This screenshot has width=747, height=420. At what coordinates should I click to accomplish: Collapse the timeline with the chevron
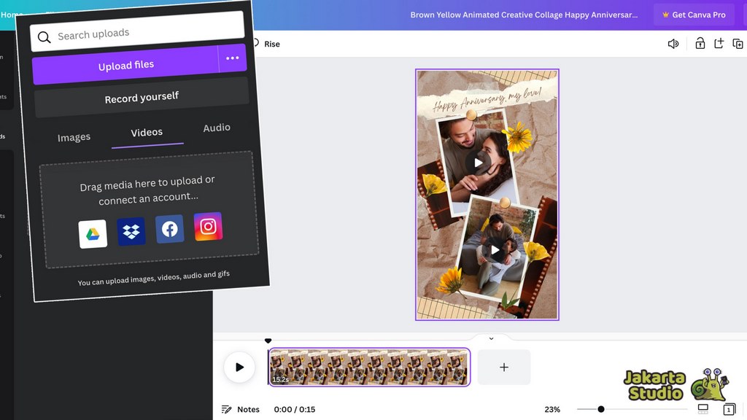[491, 338]
